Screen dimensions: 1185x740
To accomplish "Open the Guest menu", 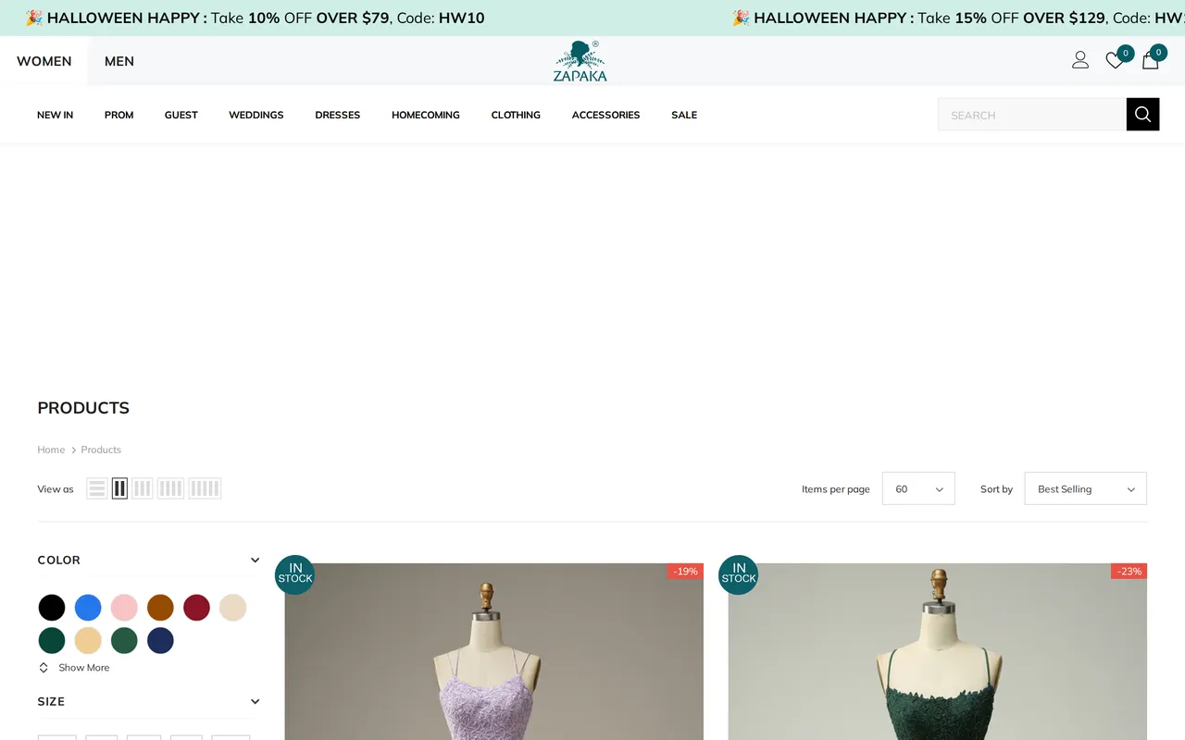I will pyautogui.click(x=181, y=115).
